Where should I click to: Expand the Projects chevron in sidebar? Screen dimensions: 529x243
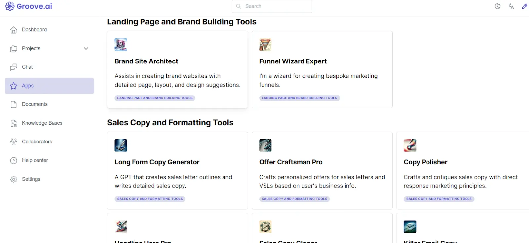pyautogui.click(x=86, y=49)
